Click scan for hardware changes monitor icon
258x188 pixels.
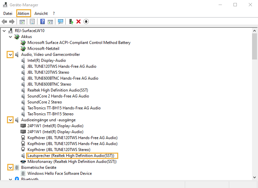[61, 22]
